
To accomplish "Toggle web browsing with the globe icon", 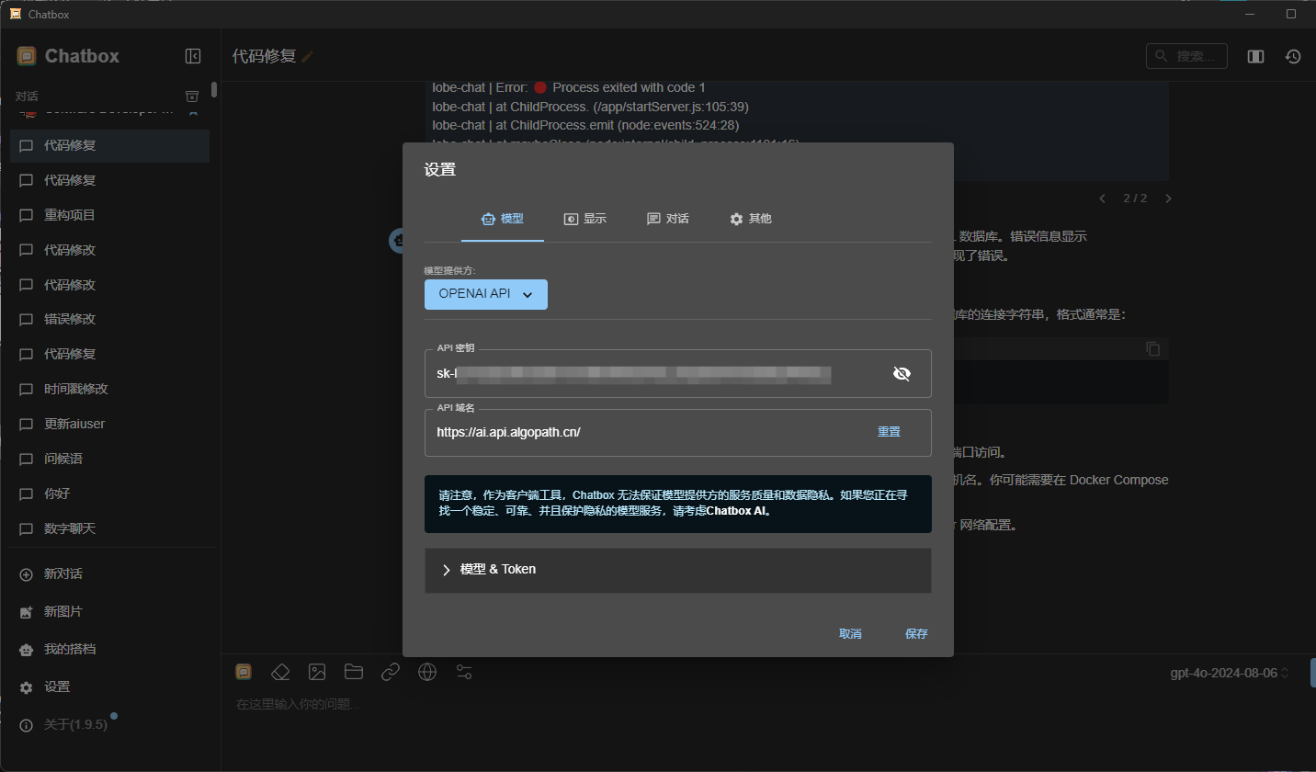I will (x=427, y=672).
